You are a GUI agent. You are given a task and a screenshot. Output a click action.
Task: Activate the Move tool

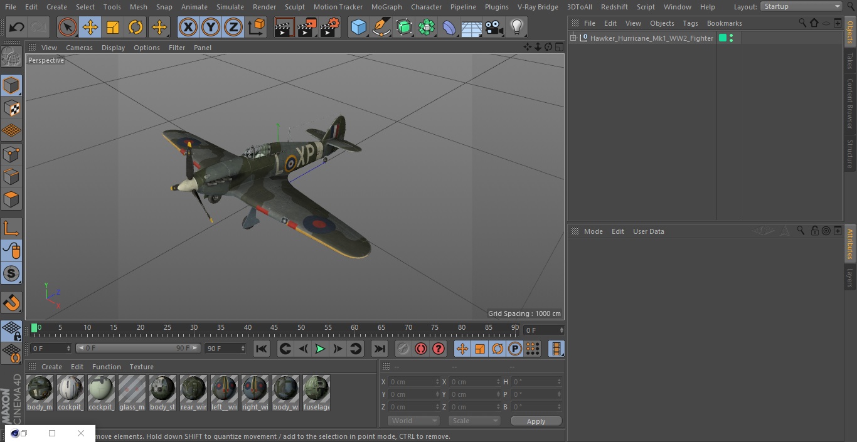(90, 27)
